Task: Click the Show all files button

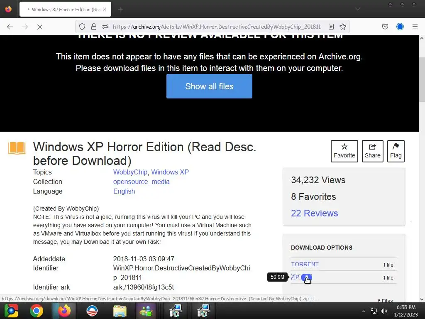Action: coord(209,86)
